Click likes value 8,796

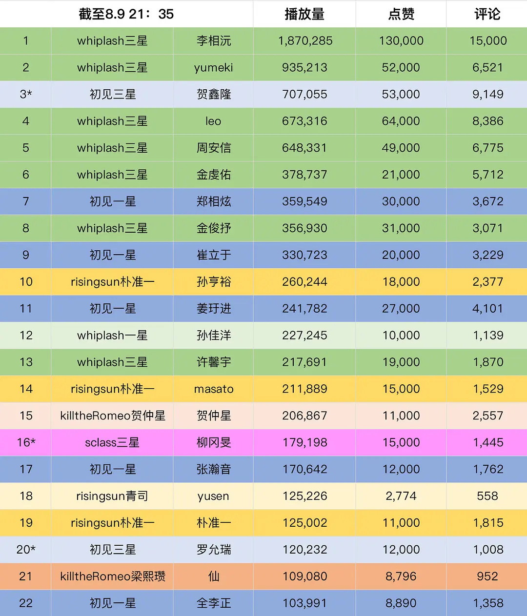point(401,577)
